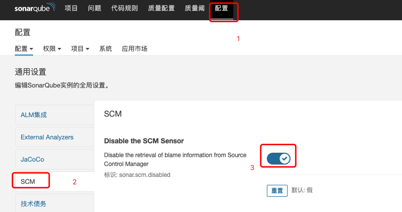
Task: Click 配置 in the top black navigation bar
Action: 221,8
